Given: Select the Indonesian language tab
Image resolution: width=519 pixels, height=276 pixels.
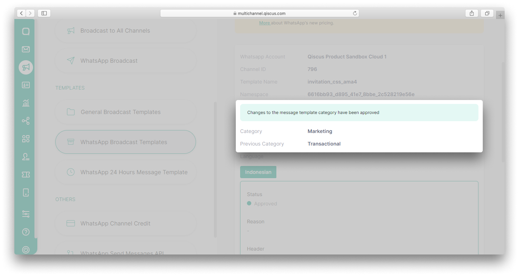Looking at the screenshot, I should click(258, 172).
